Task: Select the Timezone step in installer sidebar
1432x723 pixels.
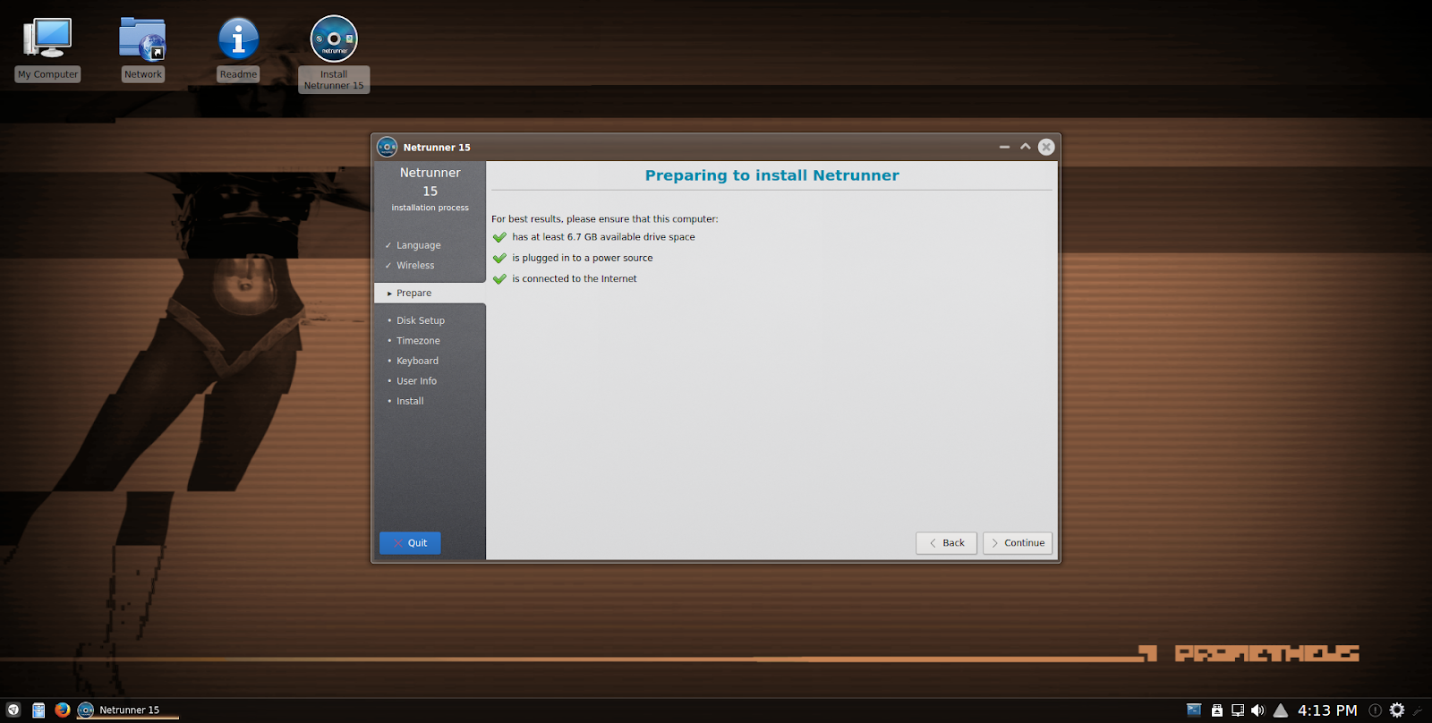Action: pos(418,341)
